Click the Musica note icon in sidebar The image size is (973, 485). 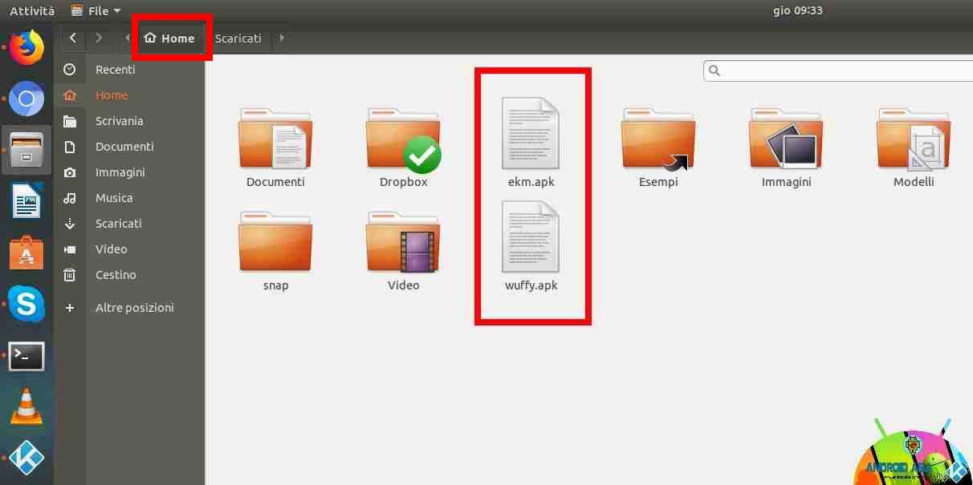70,198
